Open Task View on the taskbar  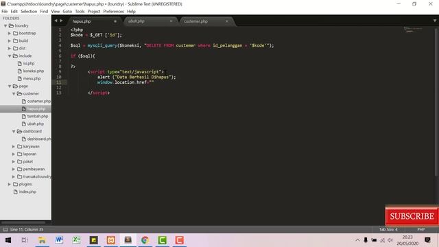[25, 240]
